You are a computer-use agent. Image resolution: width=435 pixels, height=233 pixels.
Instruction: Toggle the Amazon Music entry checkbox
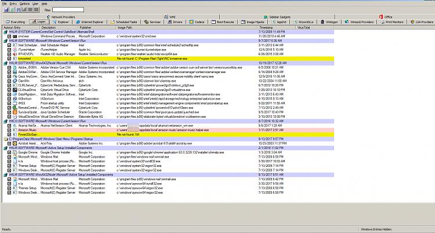click(x=9, y=130)
